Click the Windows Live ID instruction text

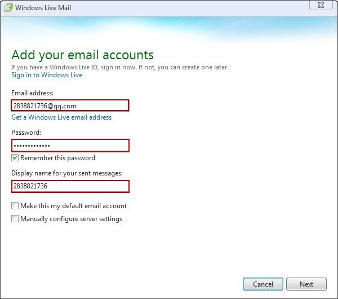(x=120, y=67)
